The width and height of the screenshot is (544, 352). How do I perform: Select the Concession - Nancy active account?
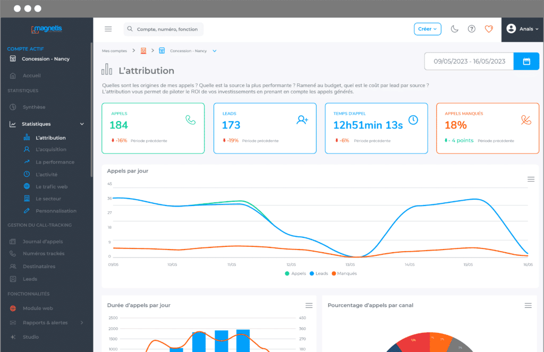[46, 59]
